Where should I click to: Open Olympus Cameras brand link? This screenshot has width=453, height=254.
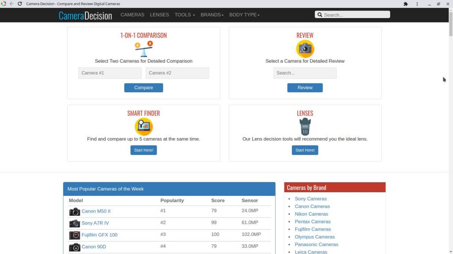(315, 237)
